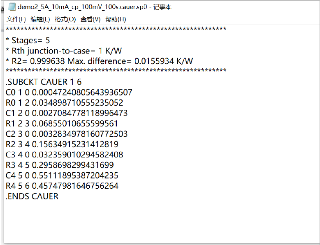Click the R3 4 5 resistor line
320x245 pixels.
tap(60, 165)
